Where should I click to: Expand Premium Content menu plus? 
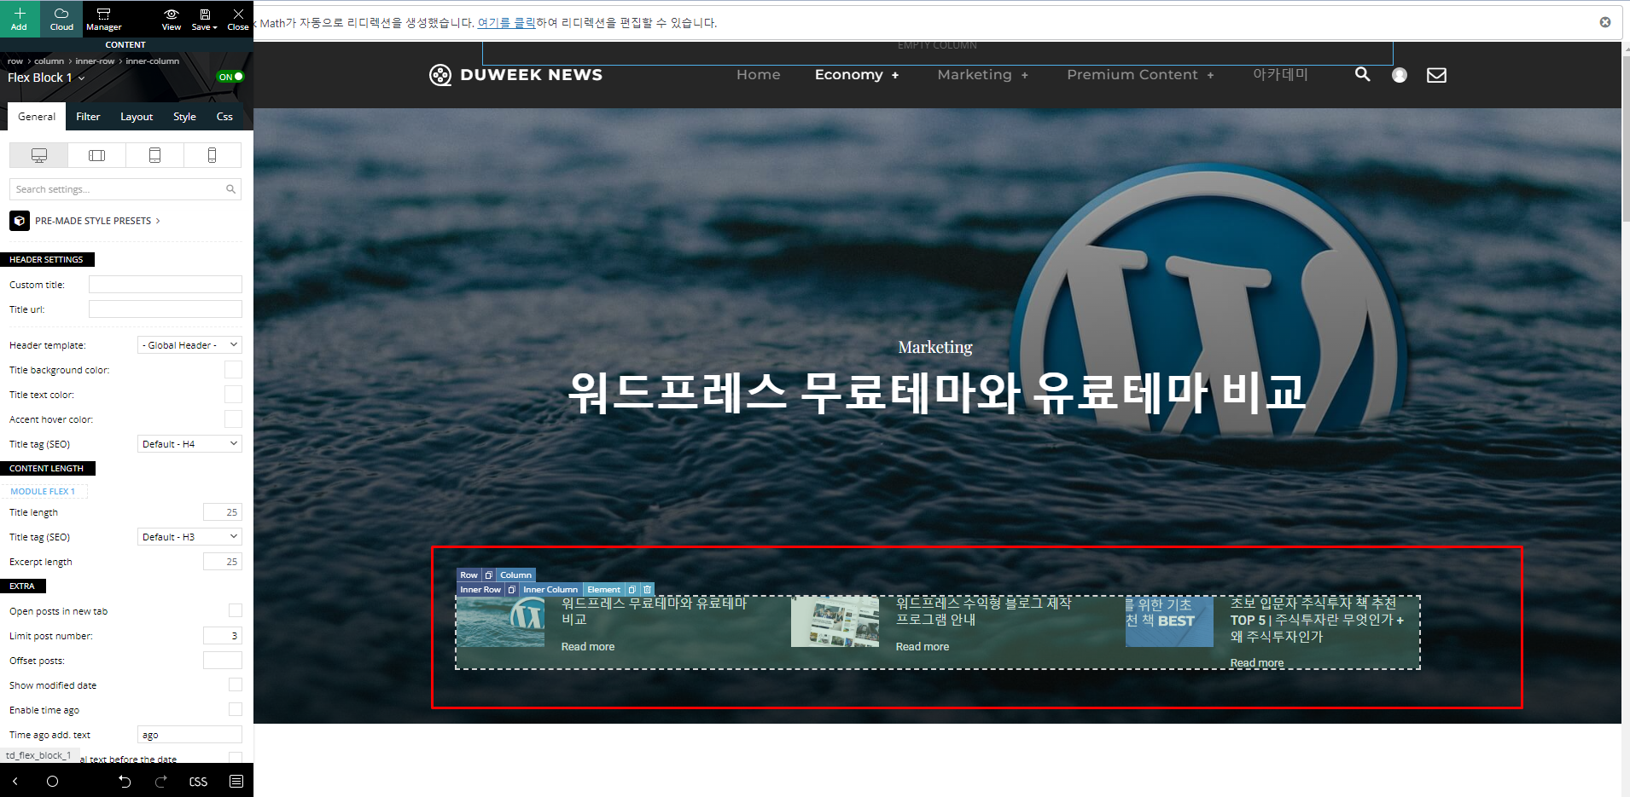[x=1210, y=75]
